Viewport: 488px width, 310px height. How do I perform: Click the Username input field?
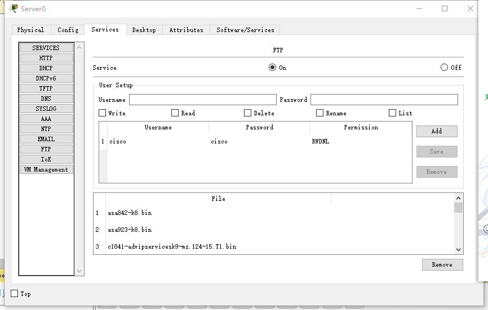(x=202, y=100)
